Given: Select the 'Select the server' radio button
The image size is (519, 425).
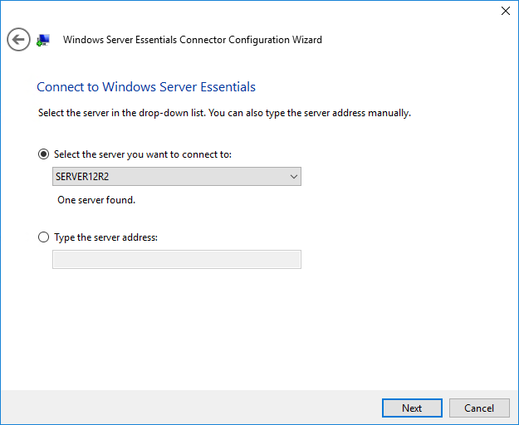Looking at the screenshot, I should tap(44, 154).
